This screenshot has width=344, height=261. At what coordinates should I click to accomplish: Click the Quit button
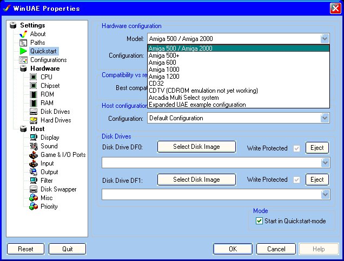coord(67,249)
